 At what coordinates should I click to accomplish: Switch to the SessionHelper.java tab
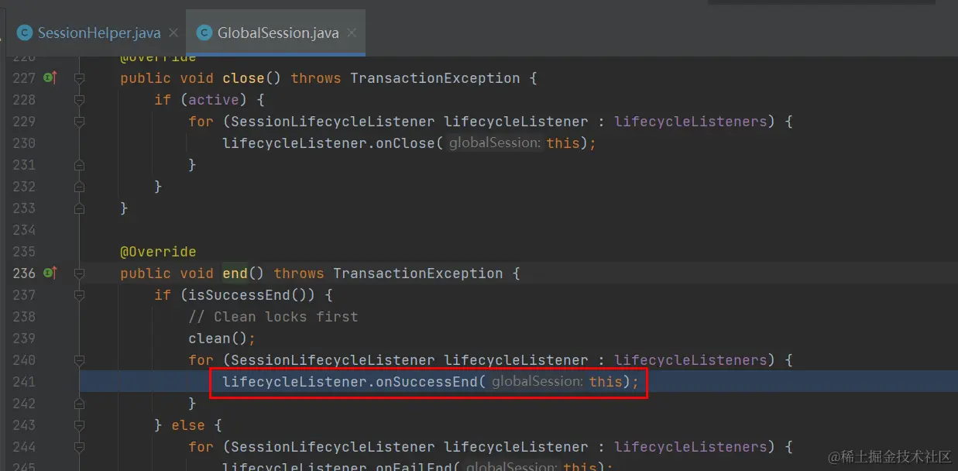(99, 33)
